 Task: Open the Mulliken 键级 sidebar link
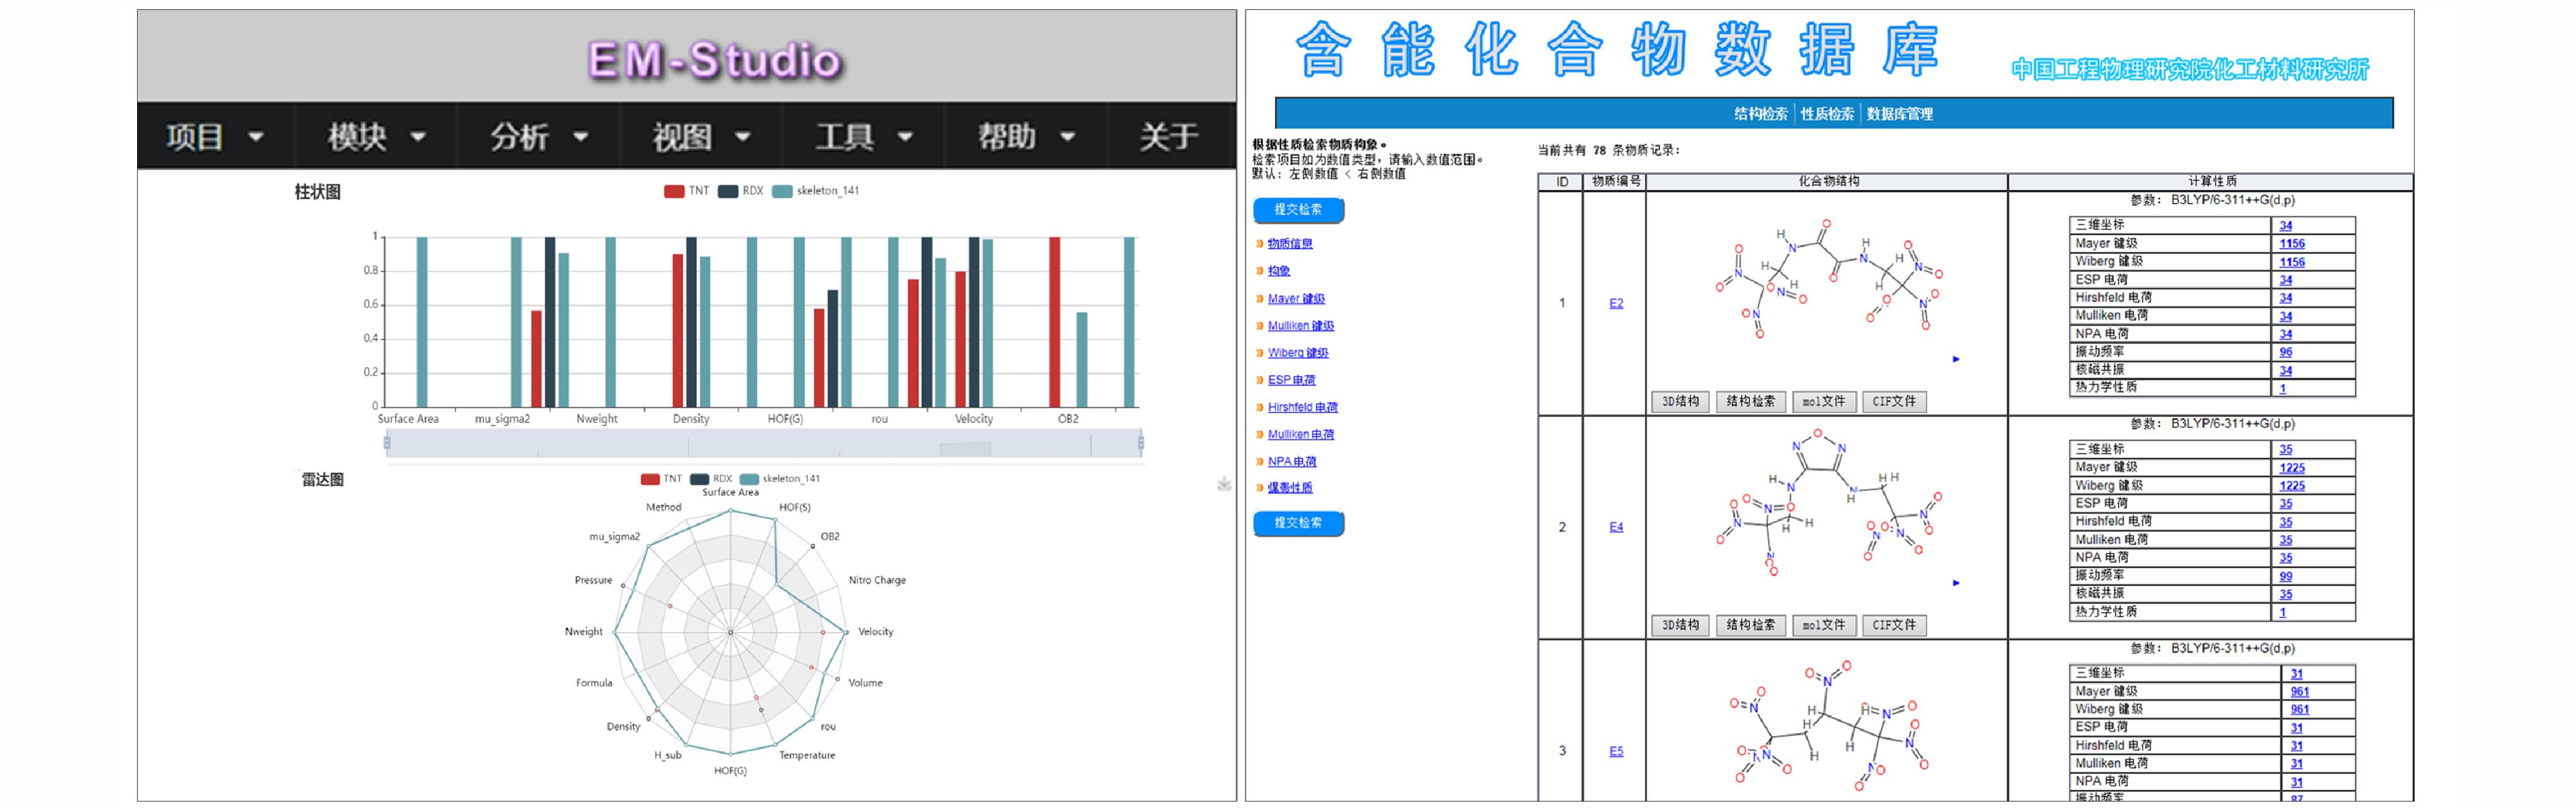pos(1301,326)
